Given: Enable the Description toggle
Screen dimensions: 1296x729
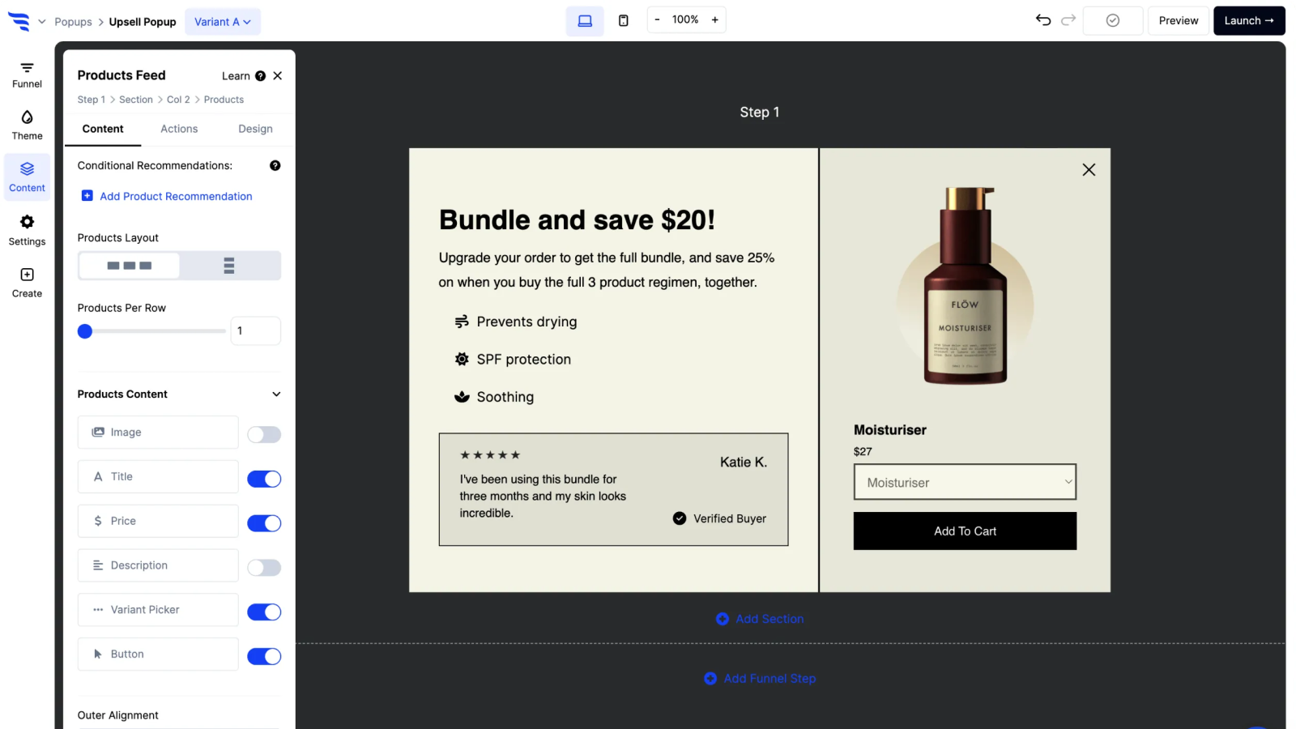Looking at the screenshot, I should [264, 568].
